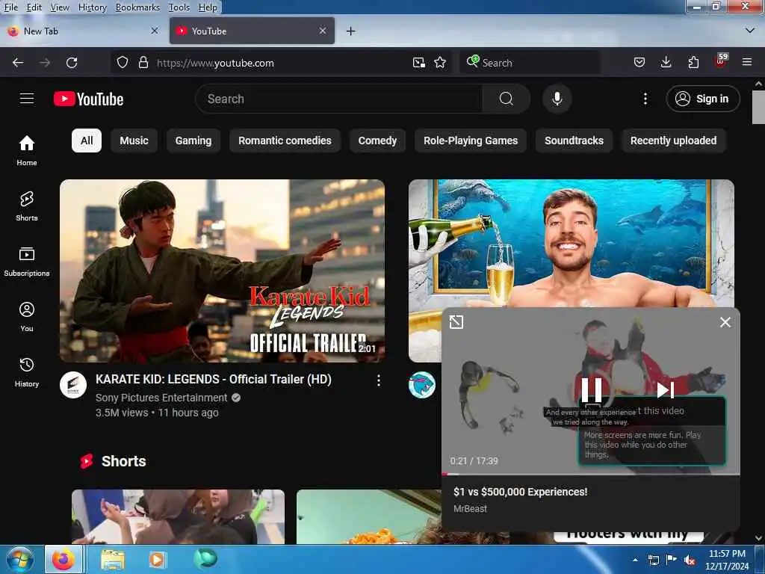Open Subscriptions in the sidebar
Viewport: 765px width, 574px height.
(27, 261)
